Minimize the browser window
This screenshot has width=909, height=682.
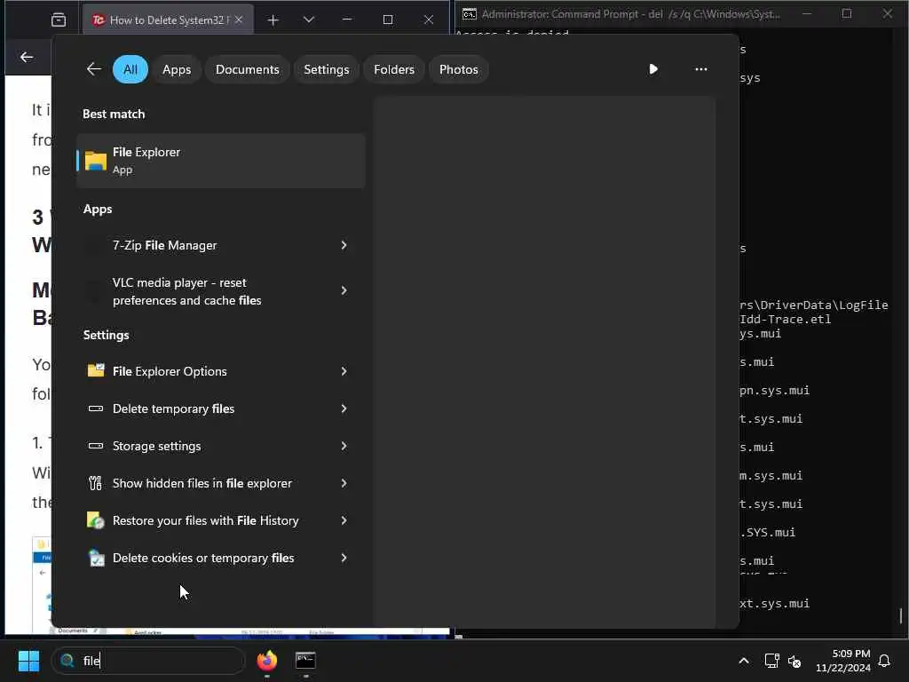pyautogui.click(x=347, y=20)
